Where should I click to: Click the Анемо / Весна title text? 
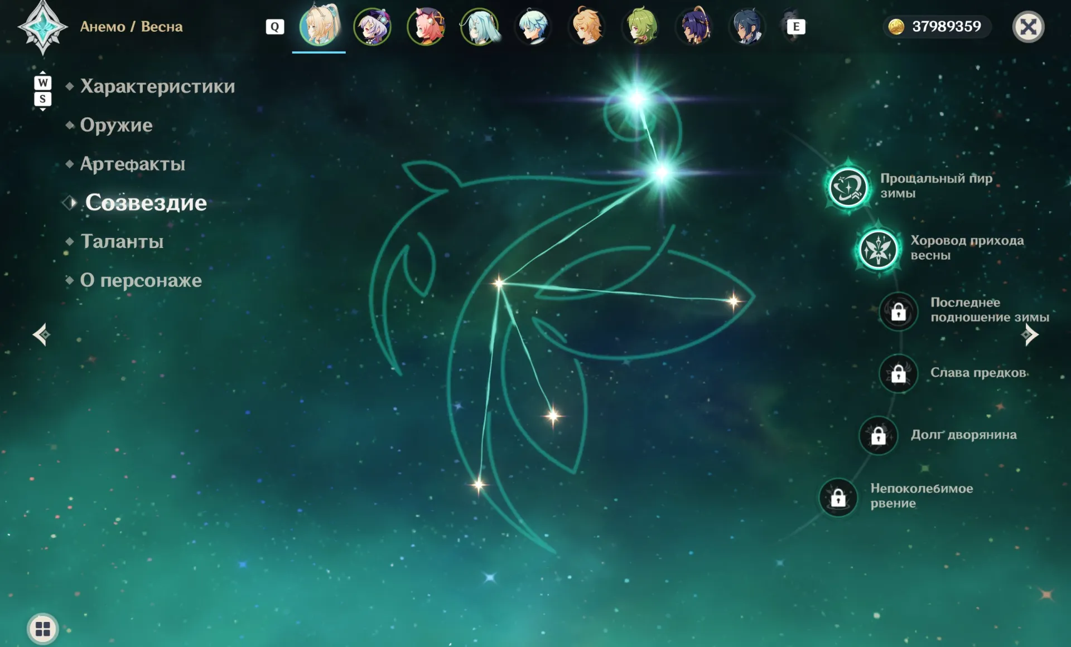pos(131,26)
